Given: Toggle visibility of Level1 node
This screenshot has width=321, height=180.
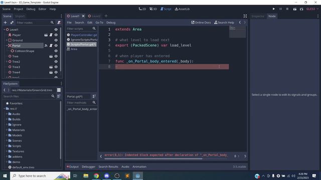Looking at the screenshot, I should tap(56, 29).
